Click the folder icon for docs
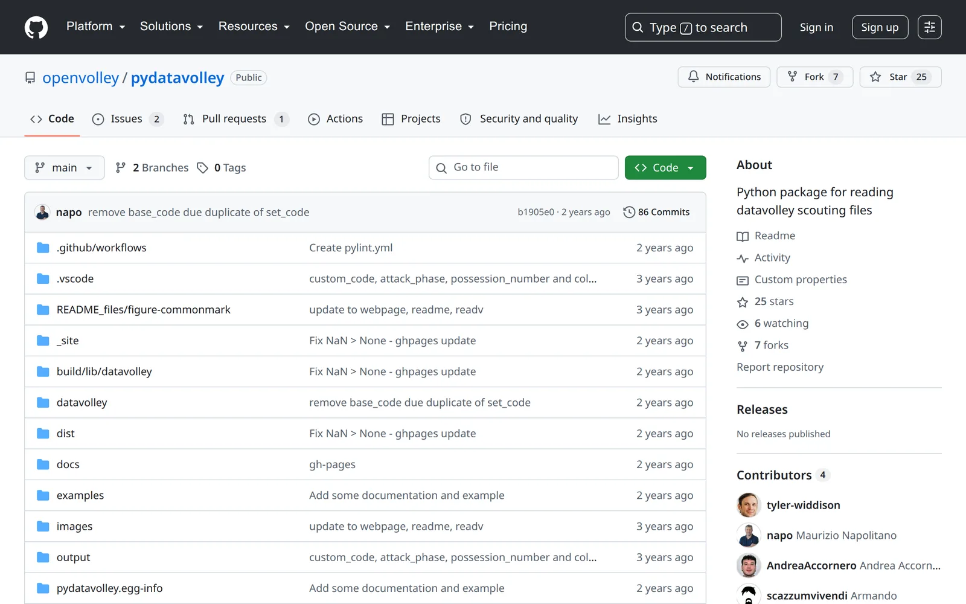Image resolution: width=966 pixels, height=604 pixels. pos(43,464)
